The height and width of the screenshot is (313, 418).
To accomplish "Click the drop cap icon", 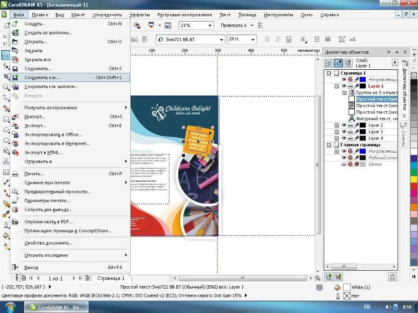I will [x=328, y=40].
